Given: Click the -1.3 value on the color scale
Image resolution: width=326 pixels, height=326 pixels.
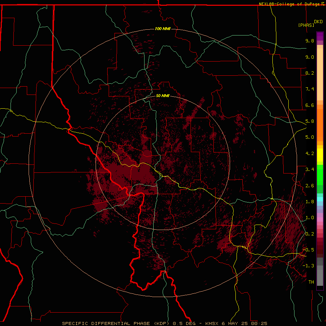Looking at the screenshot, I should [308, 266].
